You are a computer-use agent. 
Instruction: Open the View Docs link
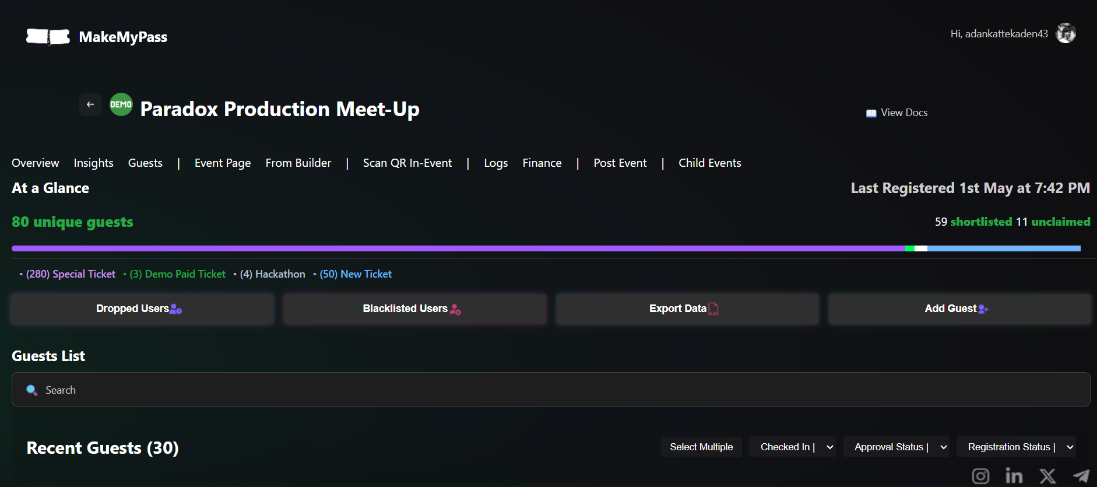click(897, 113)
